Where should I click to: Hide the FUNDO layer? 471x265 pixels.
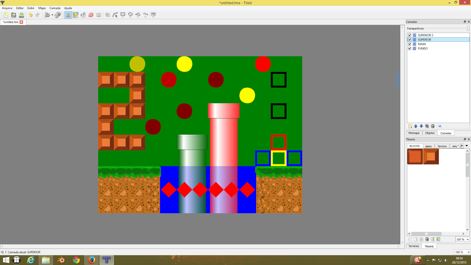[x=410, y=49]
